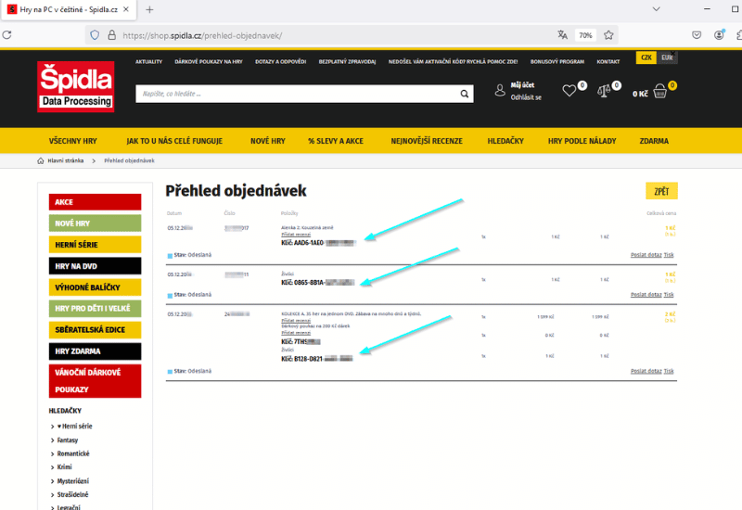This screenshot has width=742, height=510.
Task: Open Herní série sidebar button
Action: pyautogui.click(x=96, y=245)
